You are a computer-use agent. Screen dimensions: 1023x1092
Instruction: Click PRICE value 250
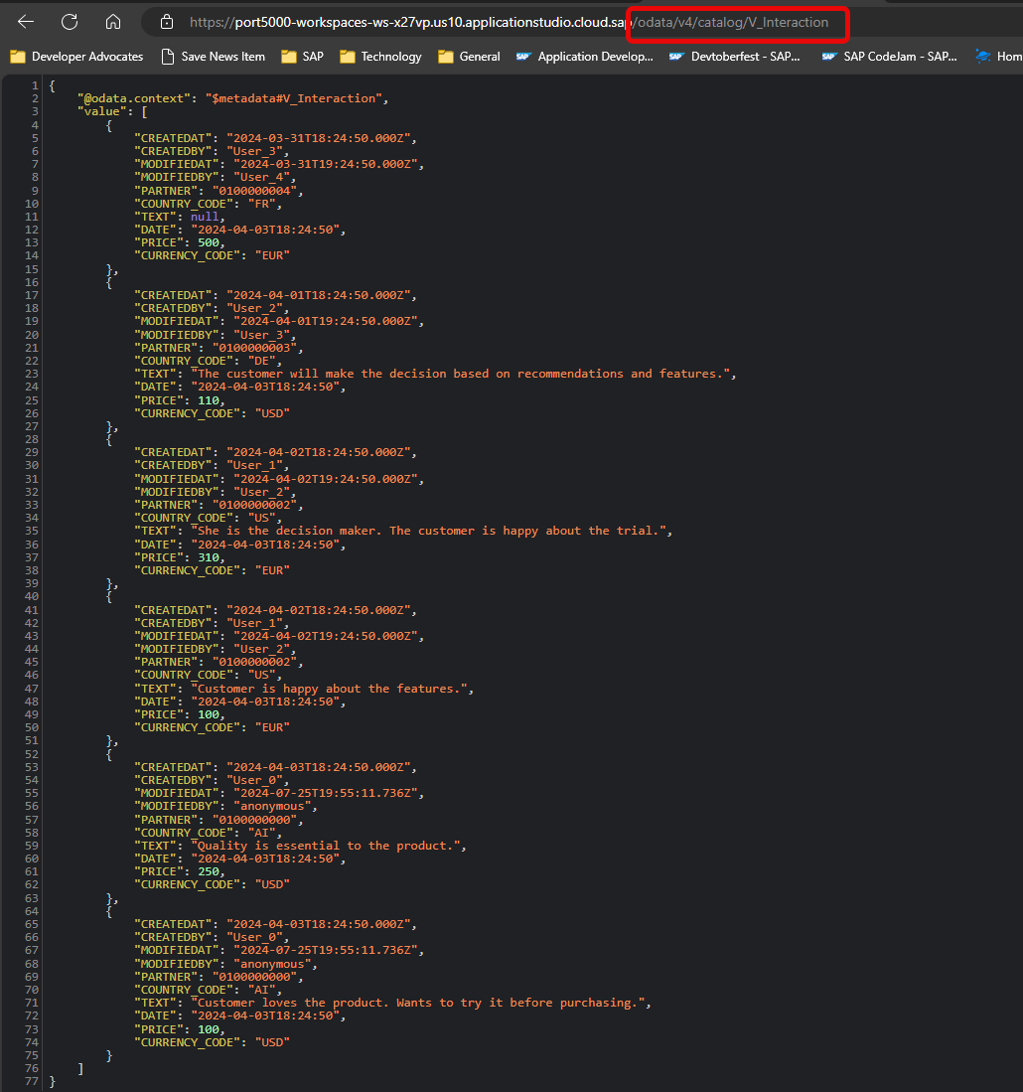tap(209, 872)
